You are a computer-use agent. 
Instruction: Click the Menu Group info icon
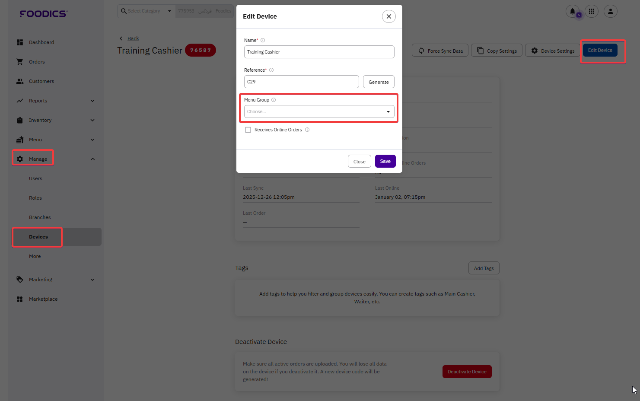point(274,100)
